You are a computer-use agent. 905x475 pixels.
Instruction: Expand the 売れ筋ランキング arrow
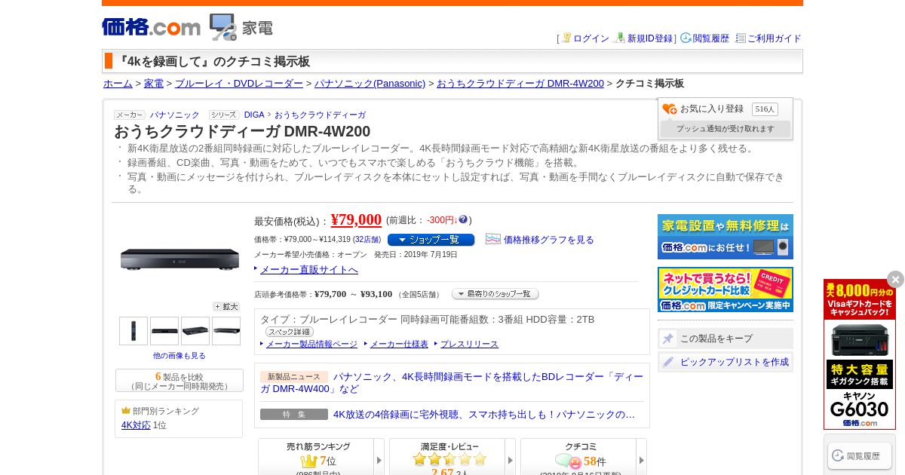pyautogui.click(x=379, y=460)
